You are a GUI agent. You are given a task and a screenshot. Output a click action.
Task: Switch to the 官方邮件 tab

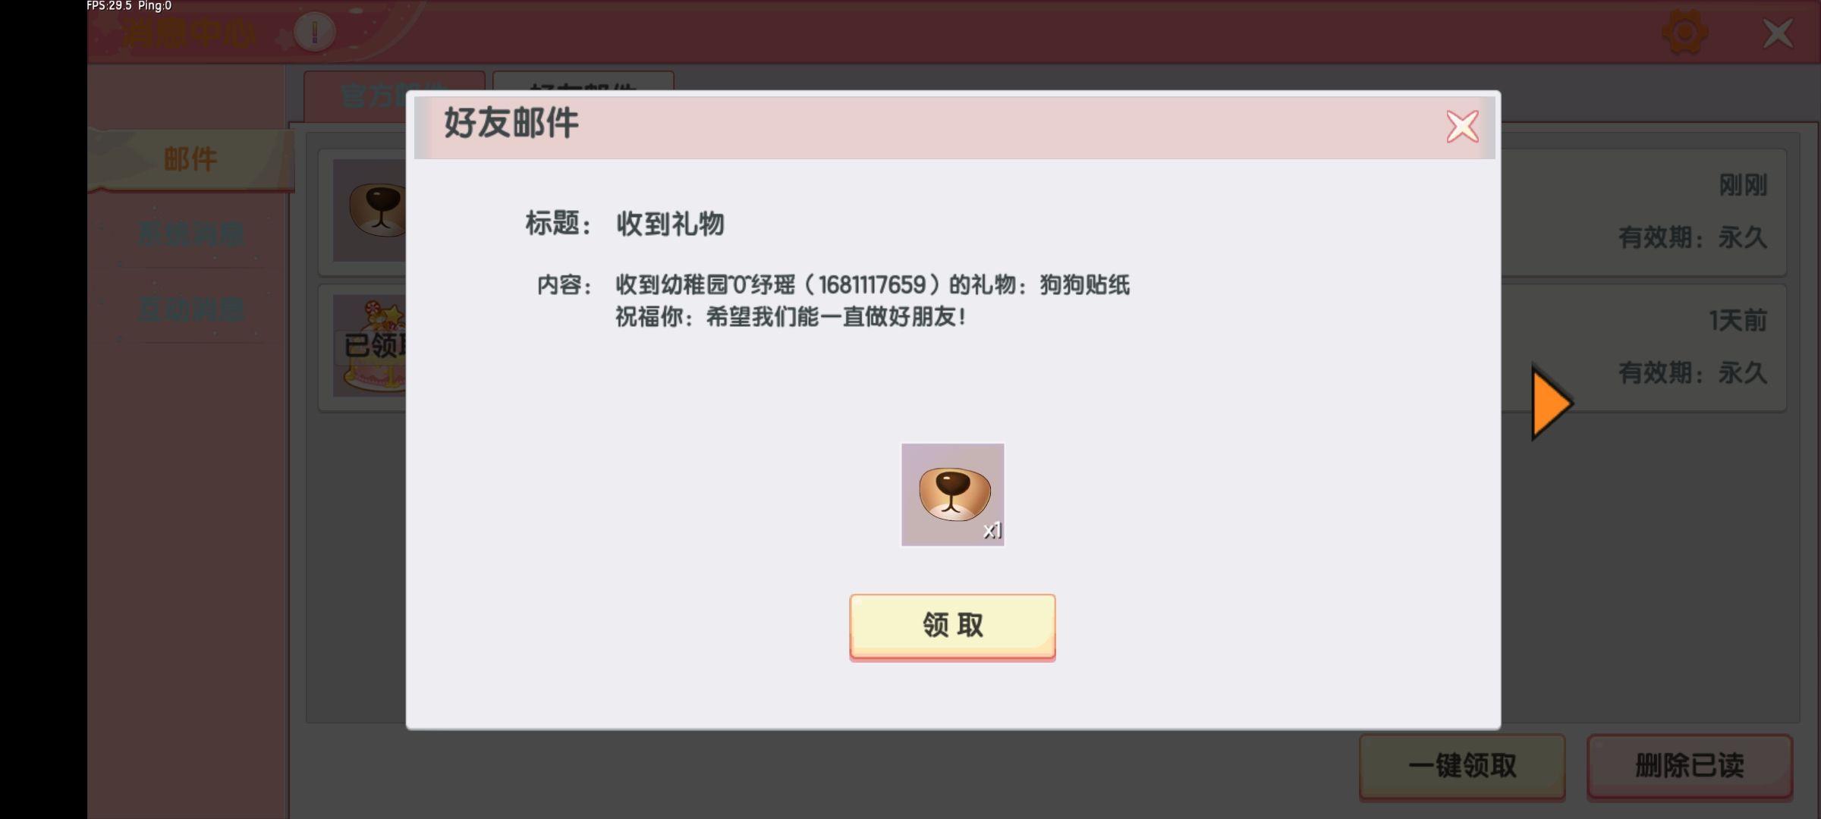click(394, 94)
